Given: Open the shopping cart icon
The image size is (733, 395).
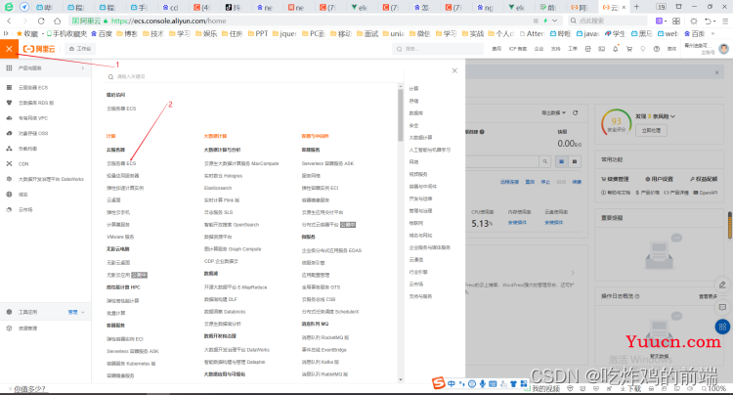Looking at the screenshot, I should pos(629,49).
